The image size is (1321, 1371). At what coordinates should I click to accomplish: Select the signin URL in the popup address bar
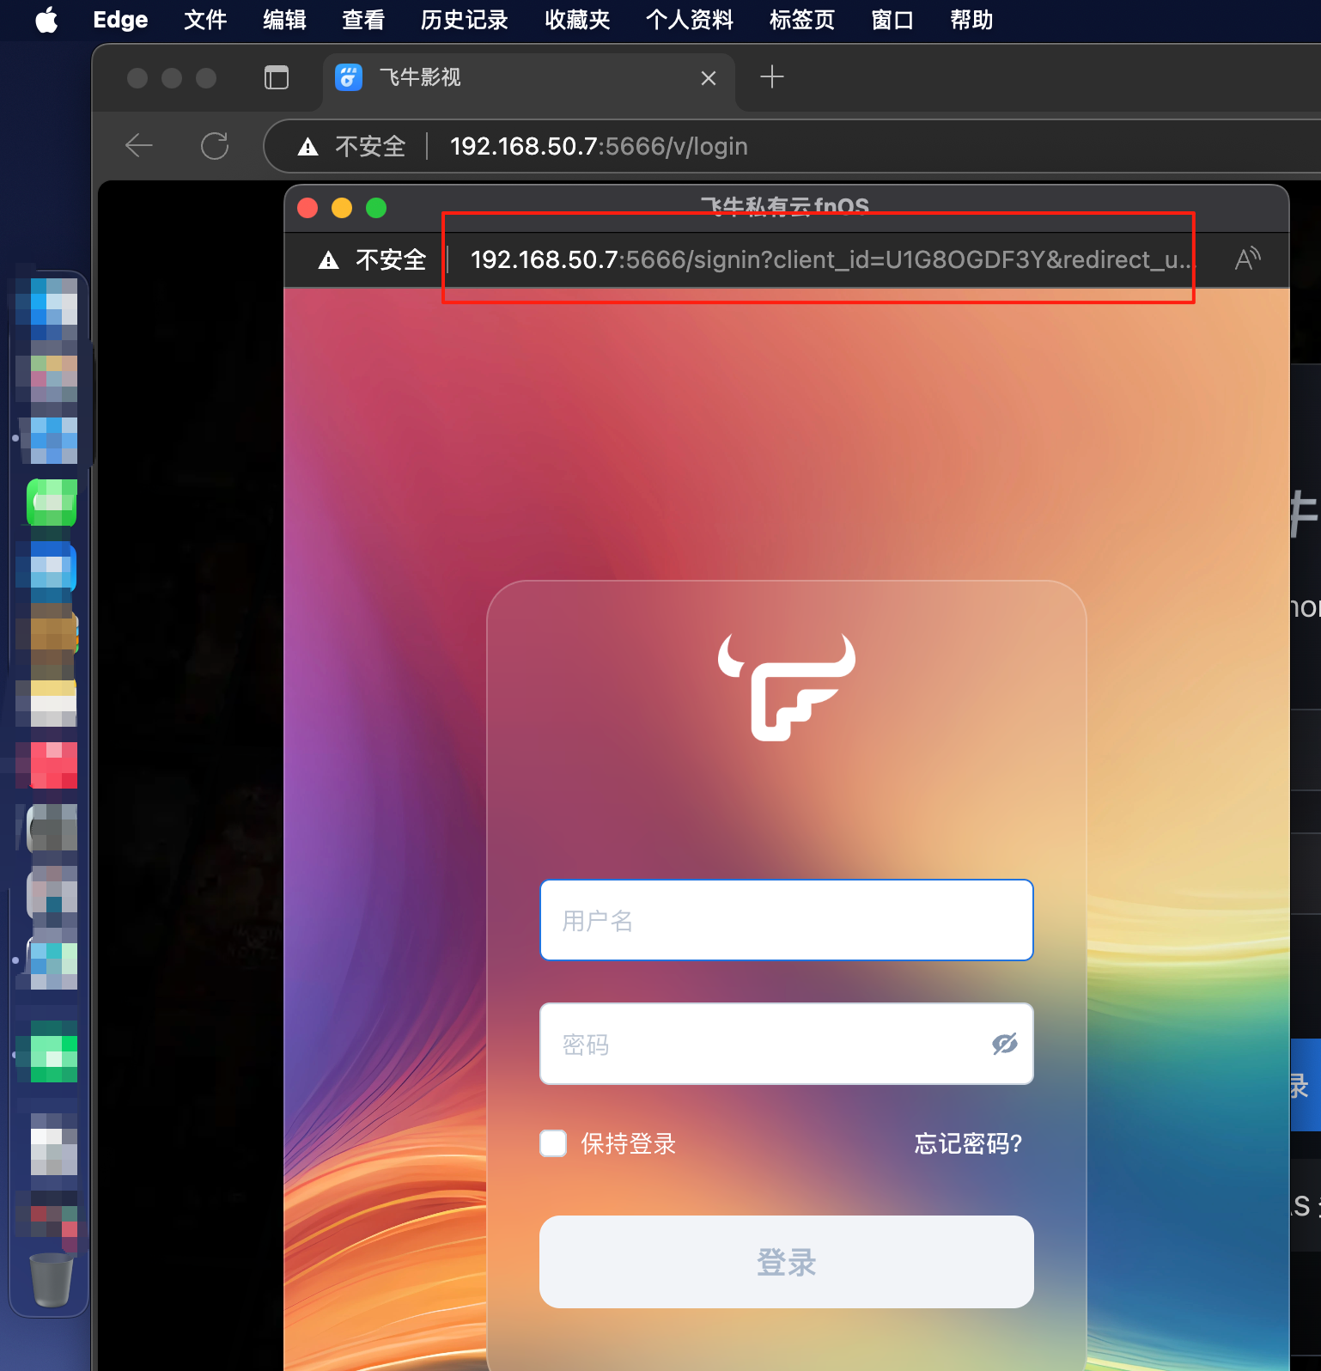[x=832, y=259]
